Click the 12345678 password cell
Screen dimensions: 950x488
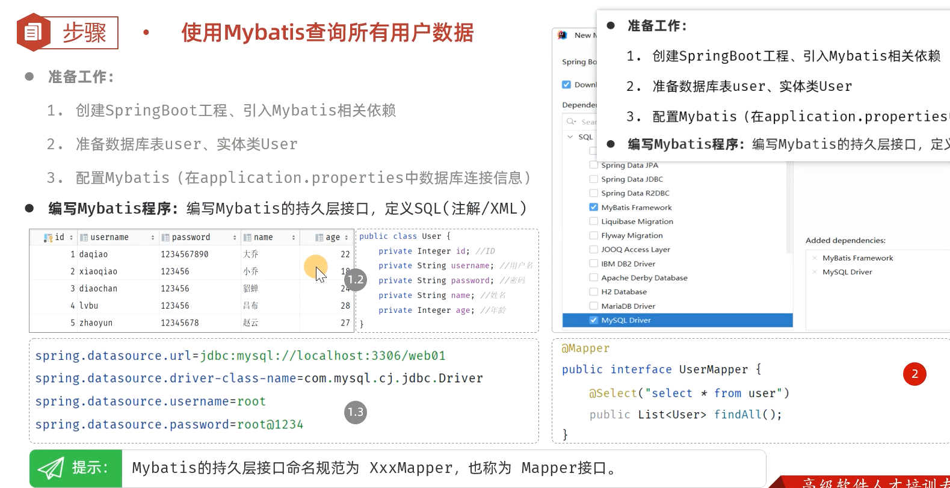pyautogui.click(x=180, y=323)
